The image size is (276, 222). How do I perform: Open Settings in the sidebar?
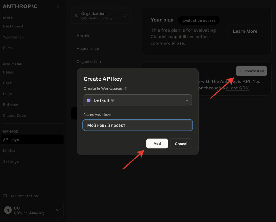[11, 161]
